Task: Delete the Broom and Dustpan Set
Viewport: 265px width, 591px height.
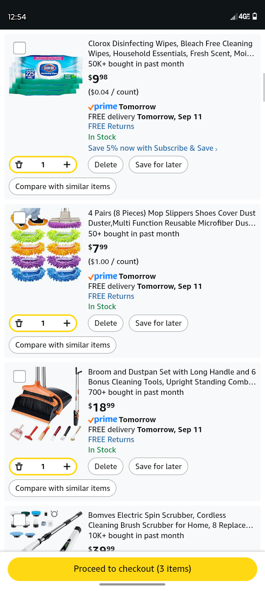Action: click(106, 467)
